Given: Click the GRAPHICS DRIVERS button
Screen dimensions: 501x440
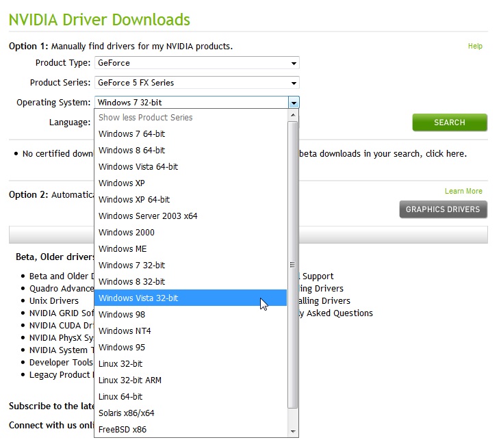Looking at the screenshot, I should pos(444,209).
